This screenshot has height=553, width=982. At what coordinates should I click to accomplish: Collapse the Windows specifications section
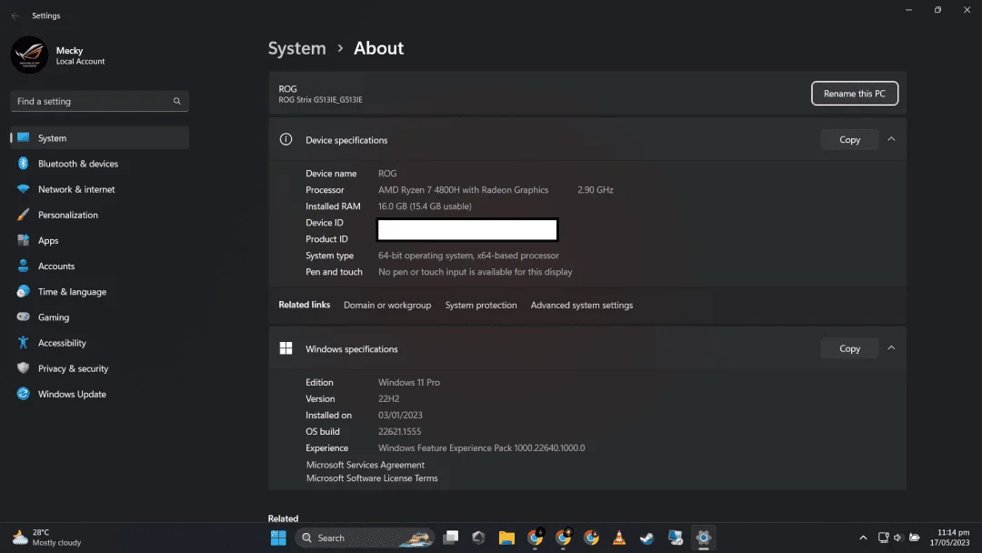891,347
